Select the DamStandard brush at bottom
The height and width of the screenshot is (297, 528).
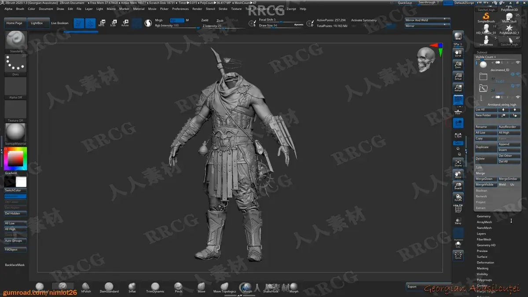[x=109, y=287]
